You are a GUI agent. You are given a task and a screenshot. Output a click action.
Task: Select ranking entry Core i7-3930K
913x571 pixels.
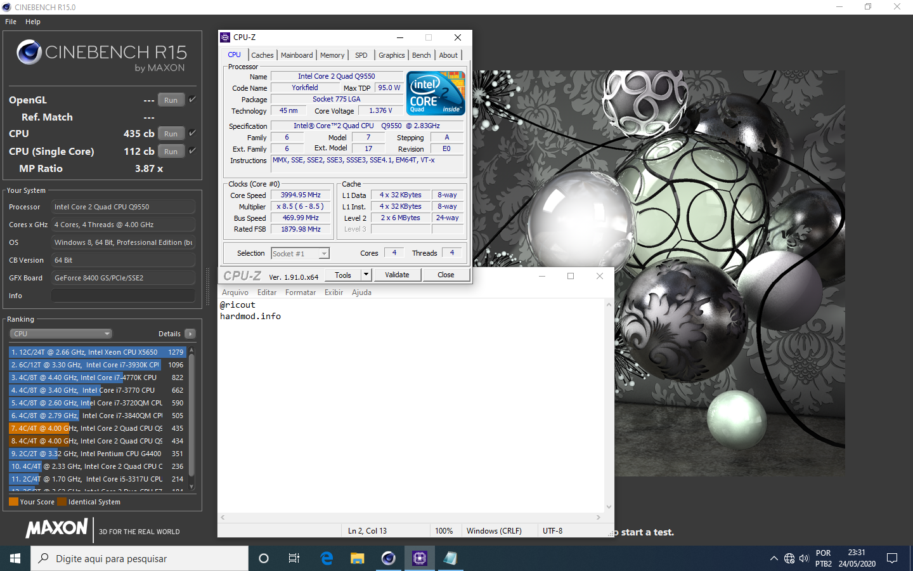[x=97, y=365]
